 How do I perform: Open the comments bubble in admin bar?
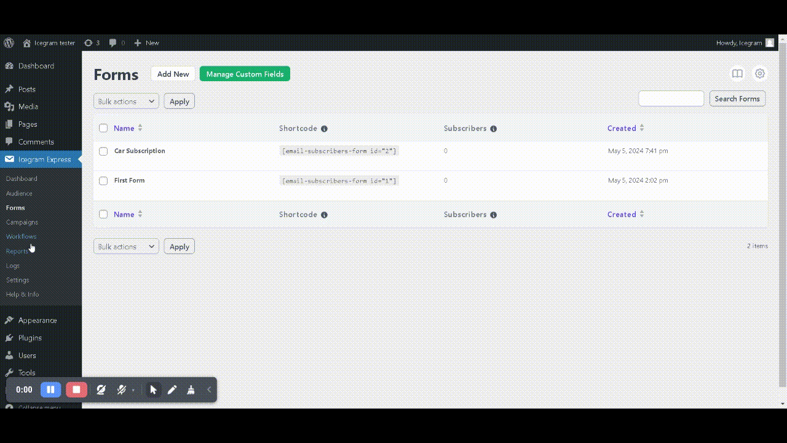coord(117,43)
